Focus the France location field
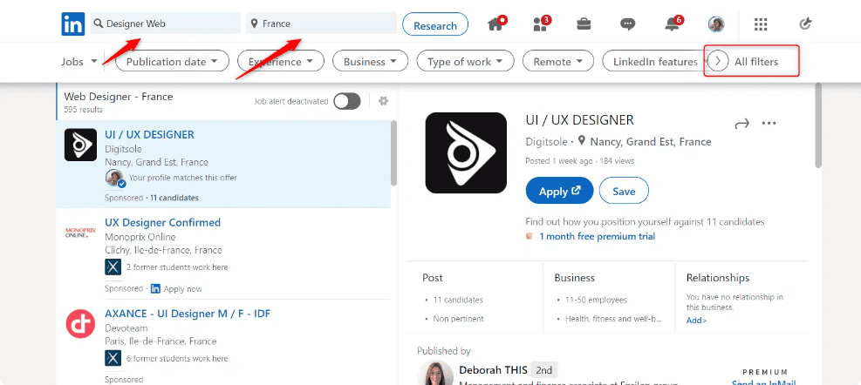861x385 pixels. click(x=321, y=24)
